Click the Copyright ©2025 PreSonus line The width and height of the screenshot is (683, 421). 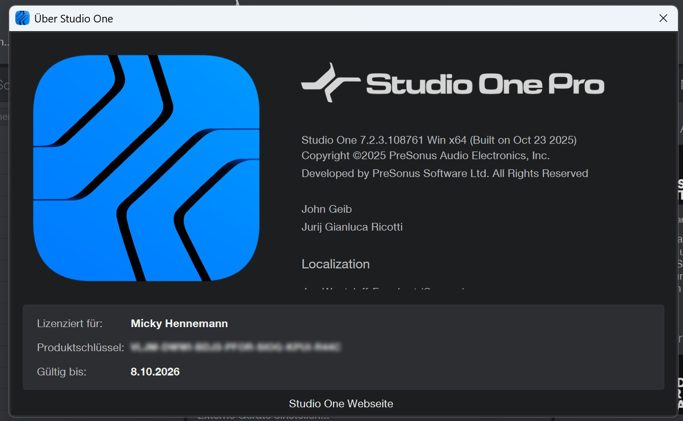(x=426, y=156)
